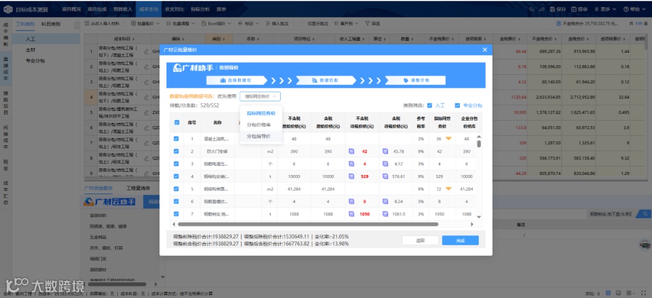Click the source icon beside red 529
This screenshot has width=652, height=298.
(351, 176)
